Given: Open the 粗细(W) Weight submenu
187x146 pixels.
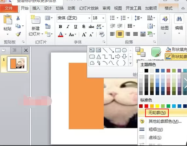Looking at the screenshot, I should click(156, 129).
